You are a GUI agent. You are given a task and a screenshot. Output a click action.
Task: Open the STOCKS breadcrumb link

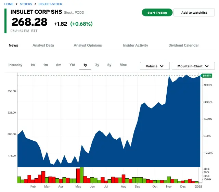pyautogui.click(x=26, y=4)
